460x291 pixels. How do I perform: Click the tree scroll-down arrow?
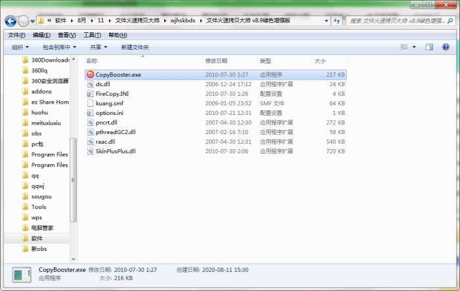click(x=73, y=259)
